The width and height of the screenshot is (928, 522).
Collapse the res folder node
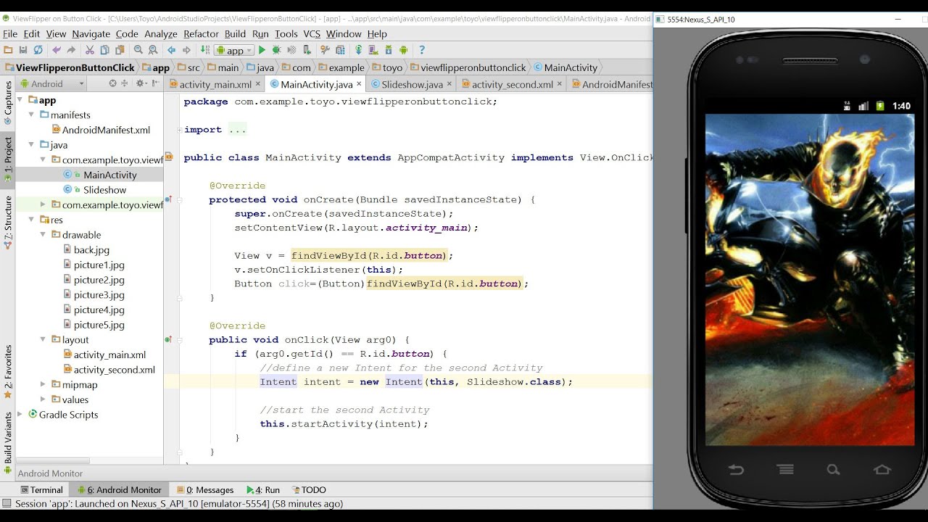tap(31, 220)
